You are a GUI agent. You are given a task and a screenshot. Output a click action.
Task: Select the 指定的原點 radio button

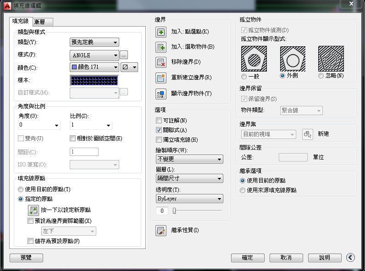click(21, 199)
